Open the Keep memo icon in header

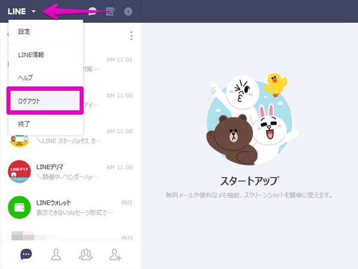tap(110, 11)
